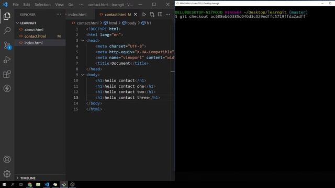Image resolution: width=335 pixels, height=188 pixels.
Task: Split the editor to the right
Action: 160,14
